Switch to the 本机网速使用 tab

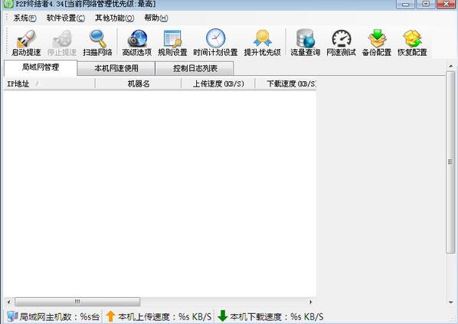click(116, 68)
